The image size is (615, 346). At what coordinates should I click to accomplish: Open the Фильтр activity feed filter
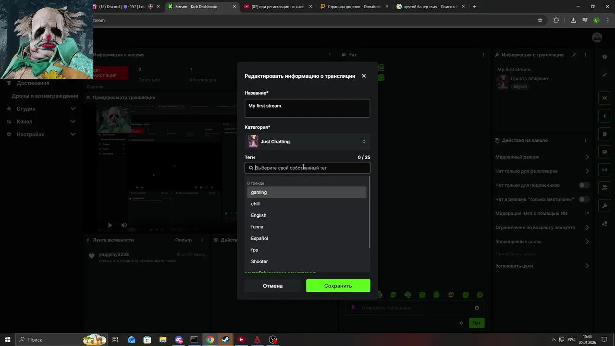point(184,240)
